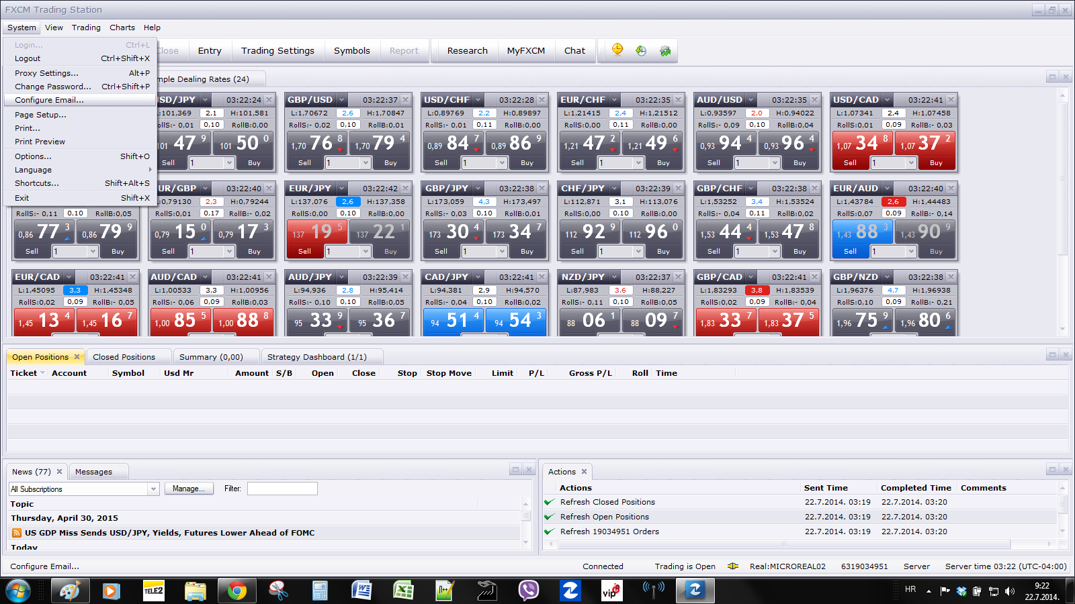
Task: Open the EUR/CHF symbol dropdown
Action: 614,100
